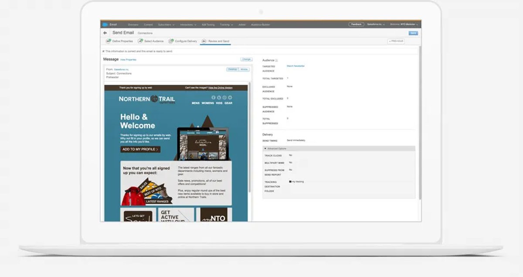Select the Review and Send step

pyautogui.click(x=215, y=41)
